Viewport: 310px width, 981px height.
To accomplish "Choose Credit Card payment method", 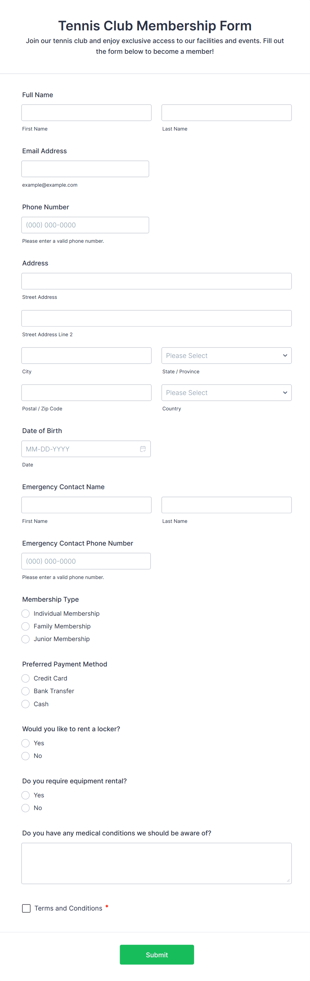I will [25, 678].
